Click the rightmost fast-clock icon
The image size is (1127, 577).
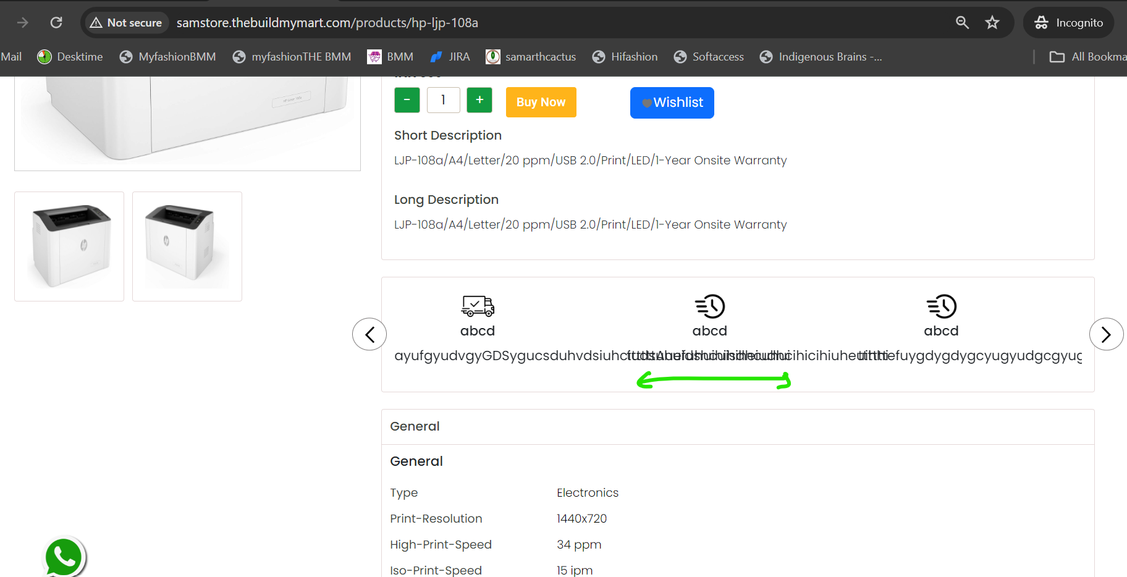[x=942, y=306]
